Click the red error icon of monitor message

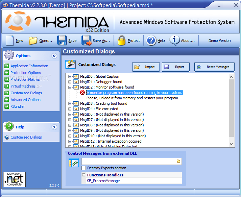coord(82,93)
